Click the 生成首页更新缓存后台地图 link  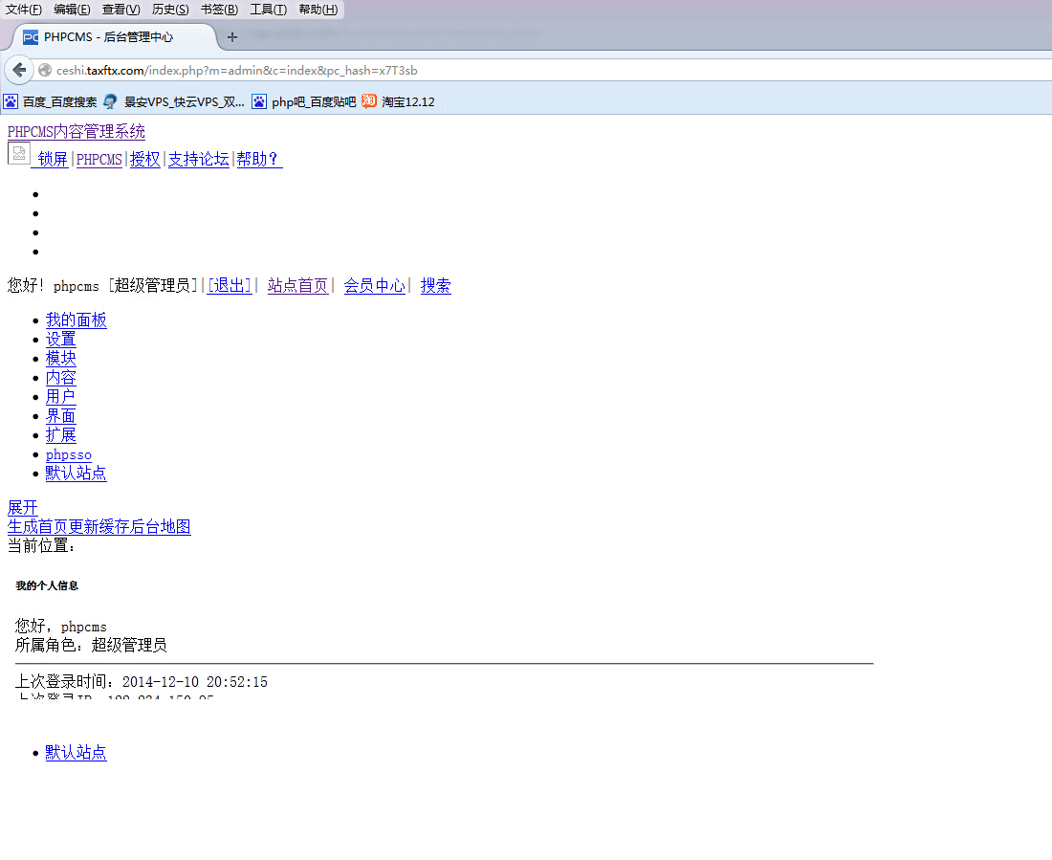pyautogui.click(x=99, y=526)
